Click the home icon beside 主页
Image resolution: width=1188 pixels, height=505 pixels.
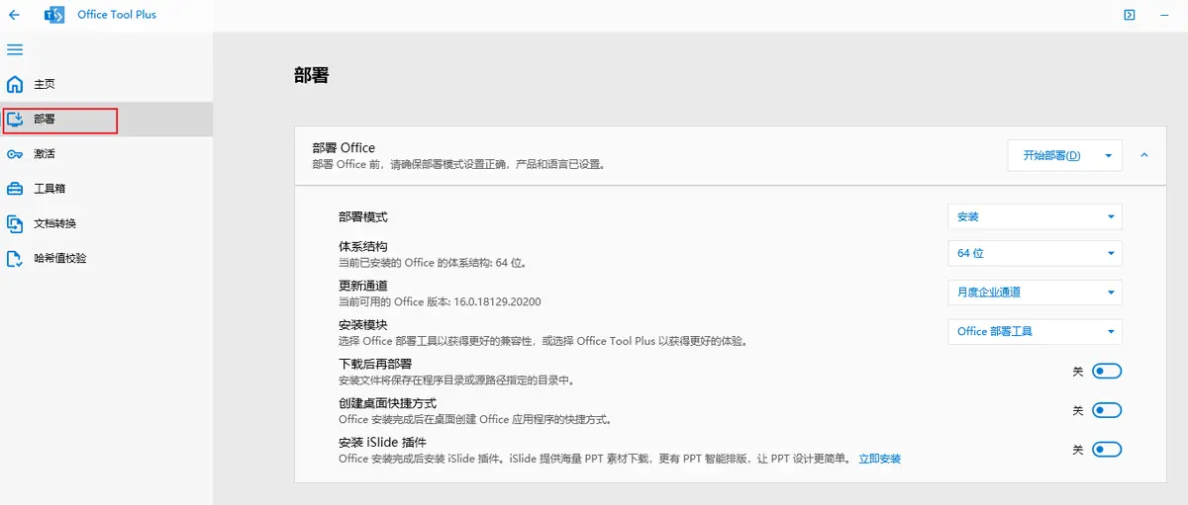click(15, 84)
